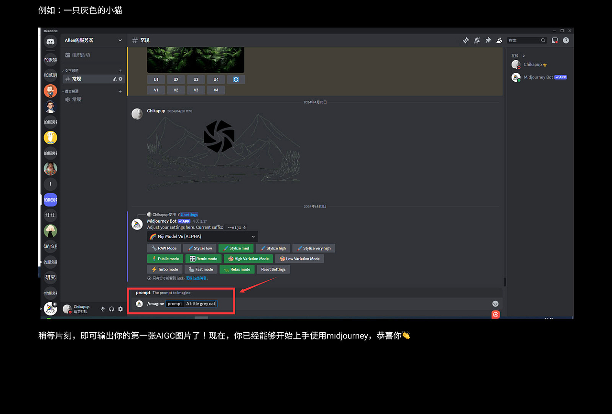Turn on RAW Mode
Image resolution: width=612 pixels, height=414 pixels.
click(164, 248)
